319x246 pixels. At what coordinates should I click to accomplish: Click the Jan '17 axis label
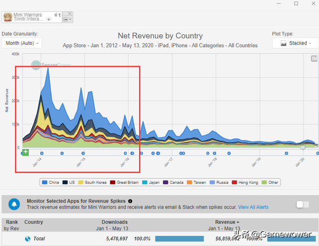[x=168, y=162]
